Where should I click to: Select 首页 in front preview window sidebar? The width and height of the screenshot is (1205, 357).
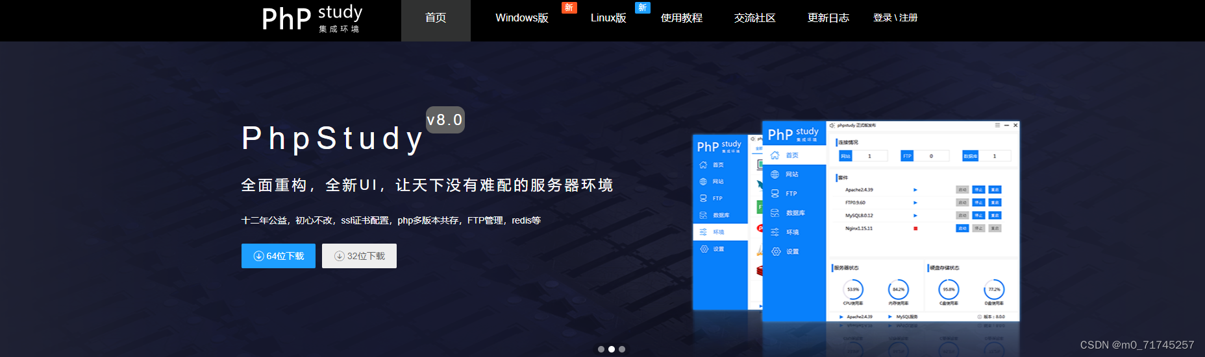point(794,155)
